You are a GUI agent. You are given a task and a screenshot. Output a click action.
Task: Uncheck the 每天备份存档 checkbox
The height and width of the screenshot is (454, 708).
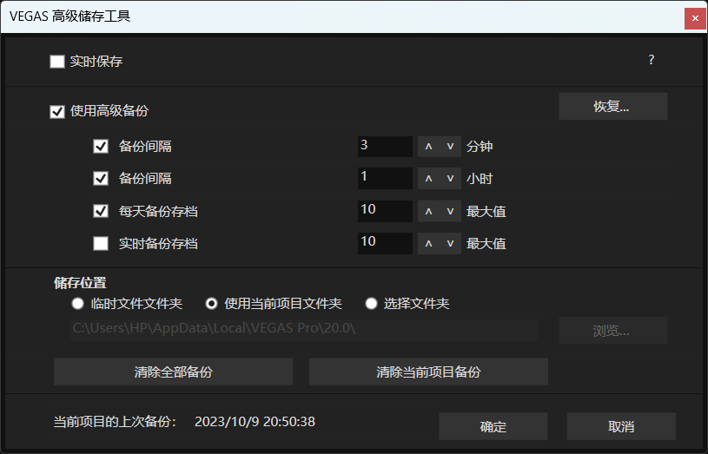pos(101,211)
